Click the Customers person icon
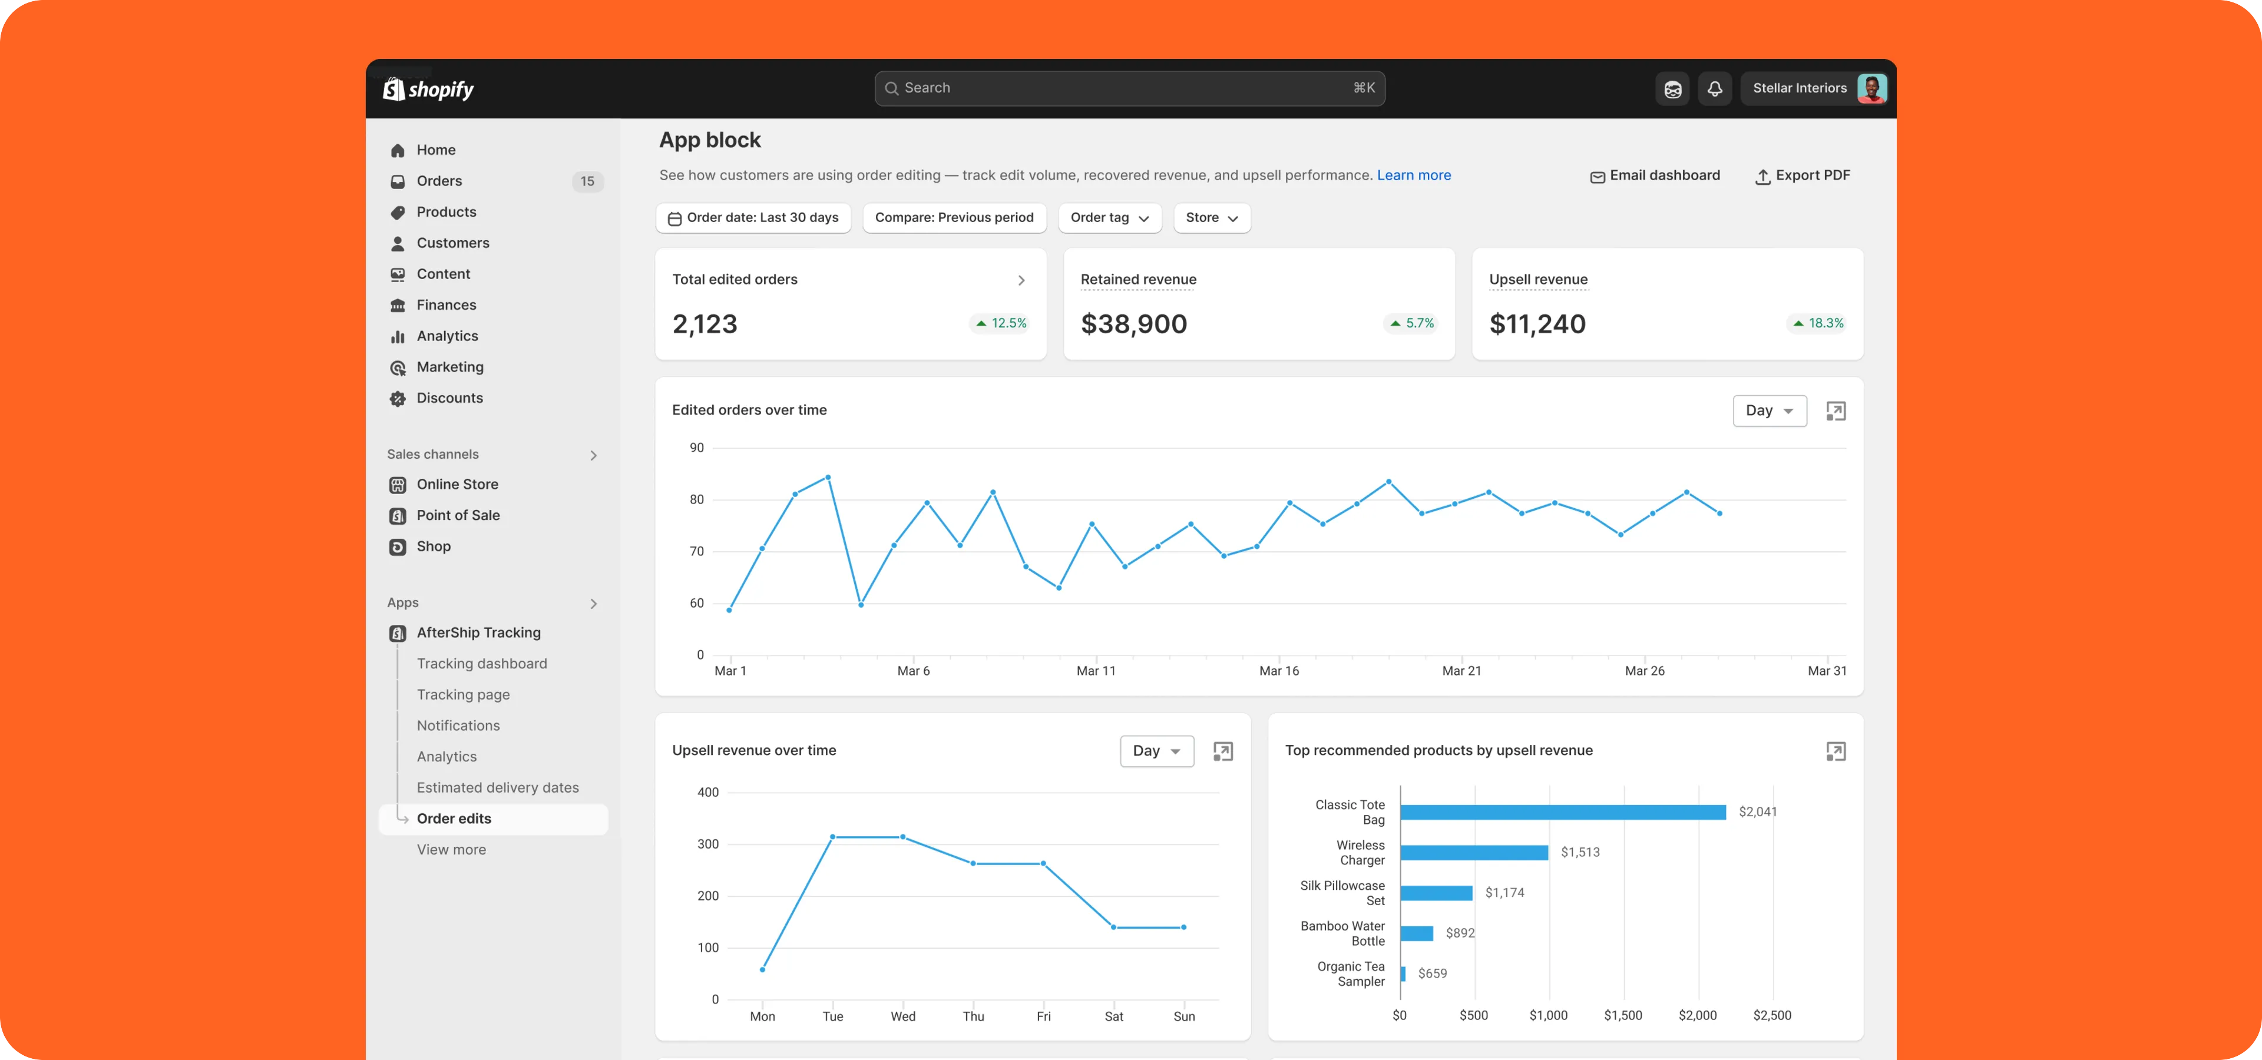The image size is (2262, 1060). coord(398,243)
